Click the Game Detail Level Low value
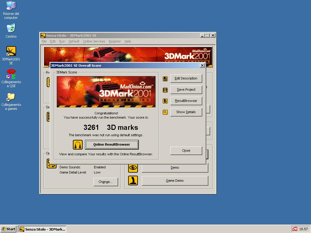 pyautogui.click(x=97, y=172)
